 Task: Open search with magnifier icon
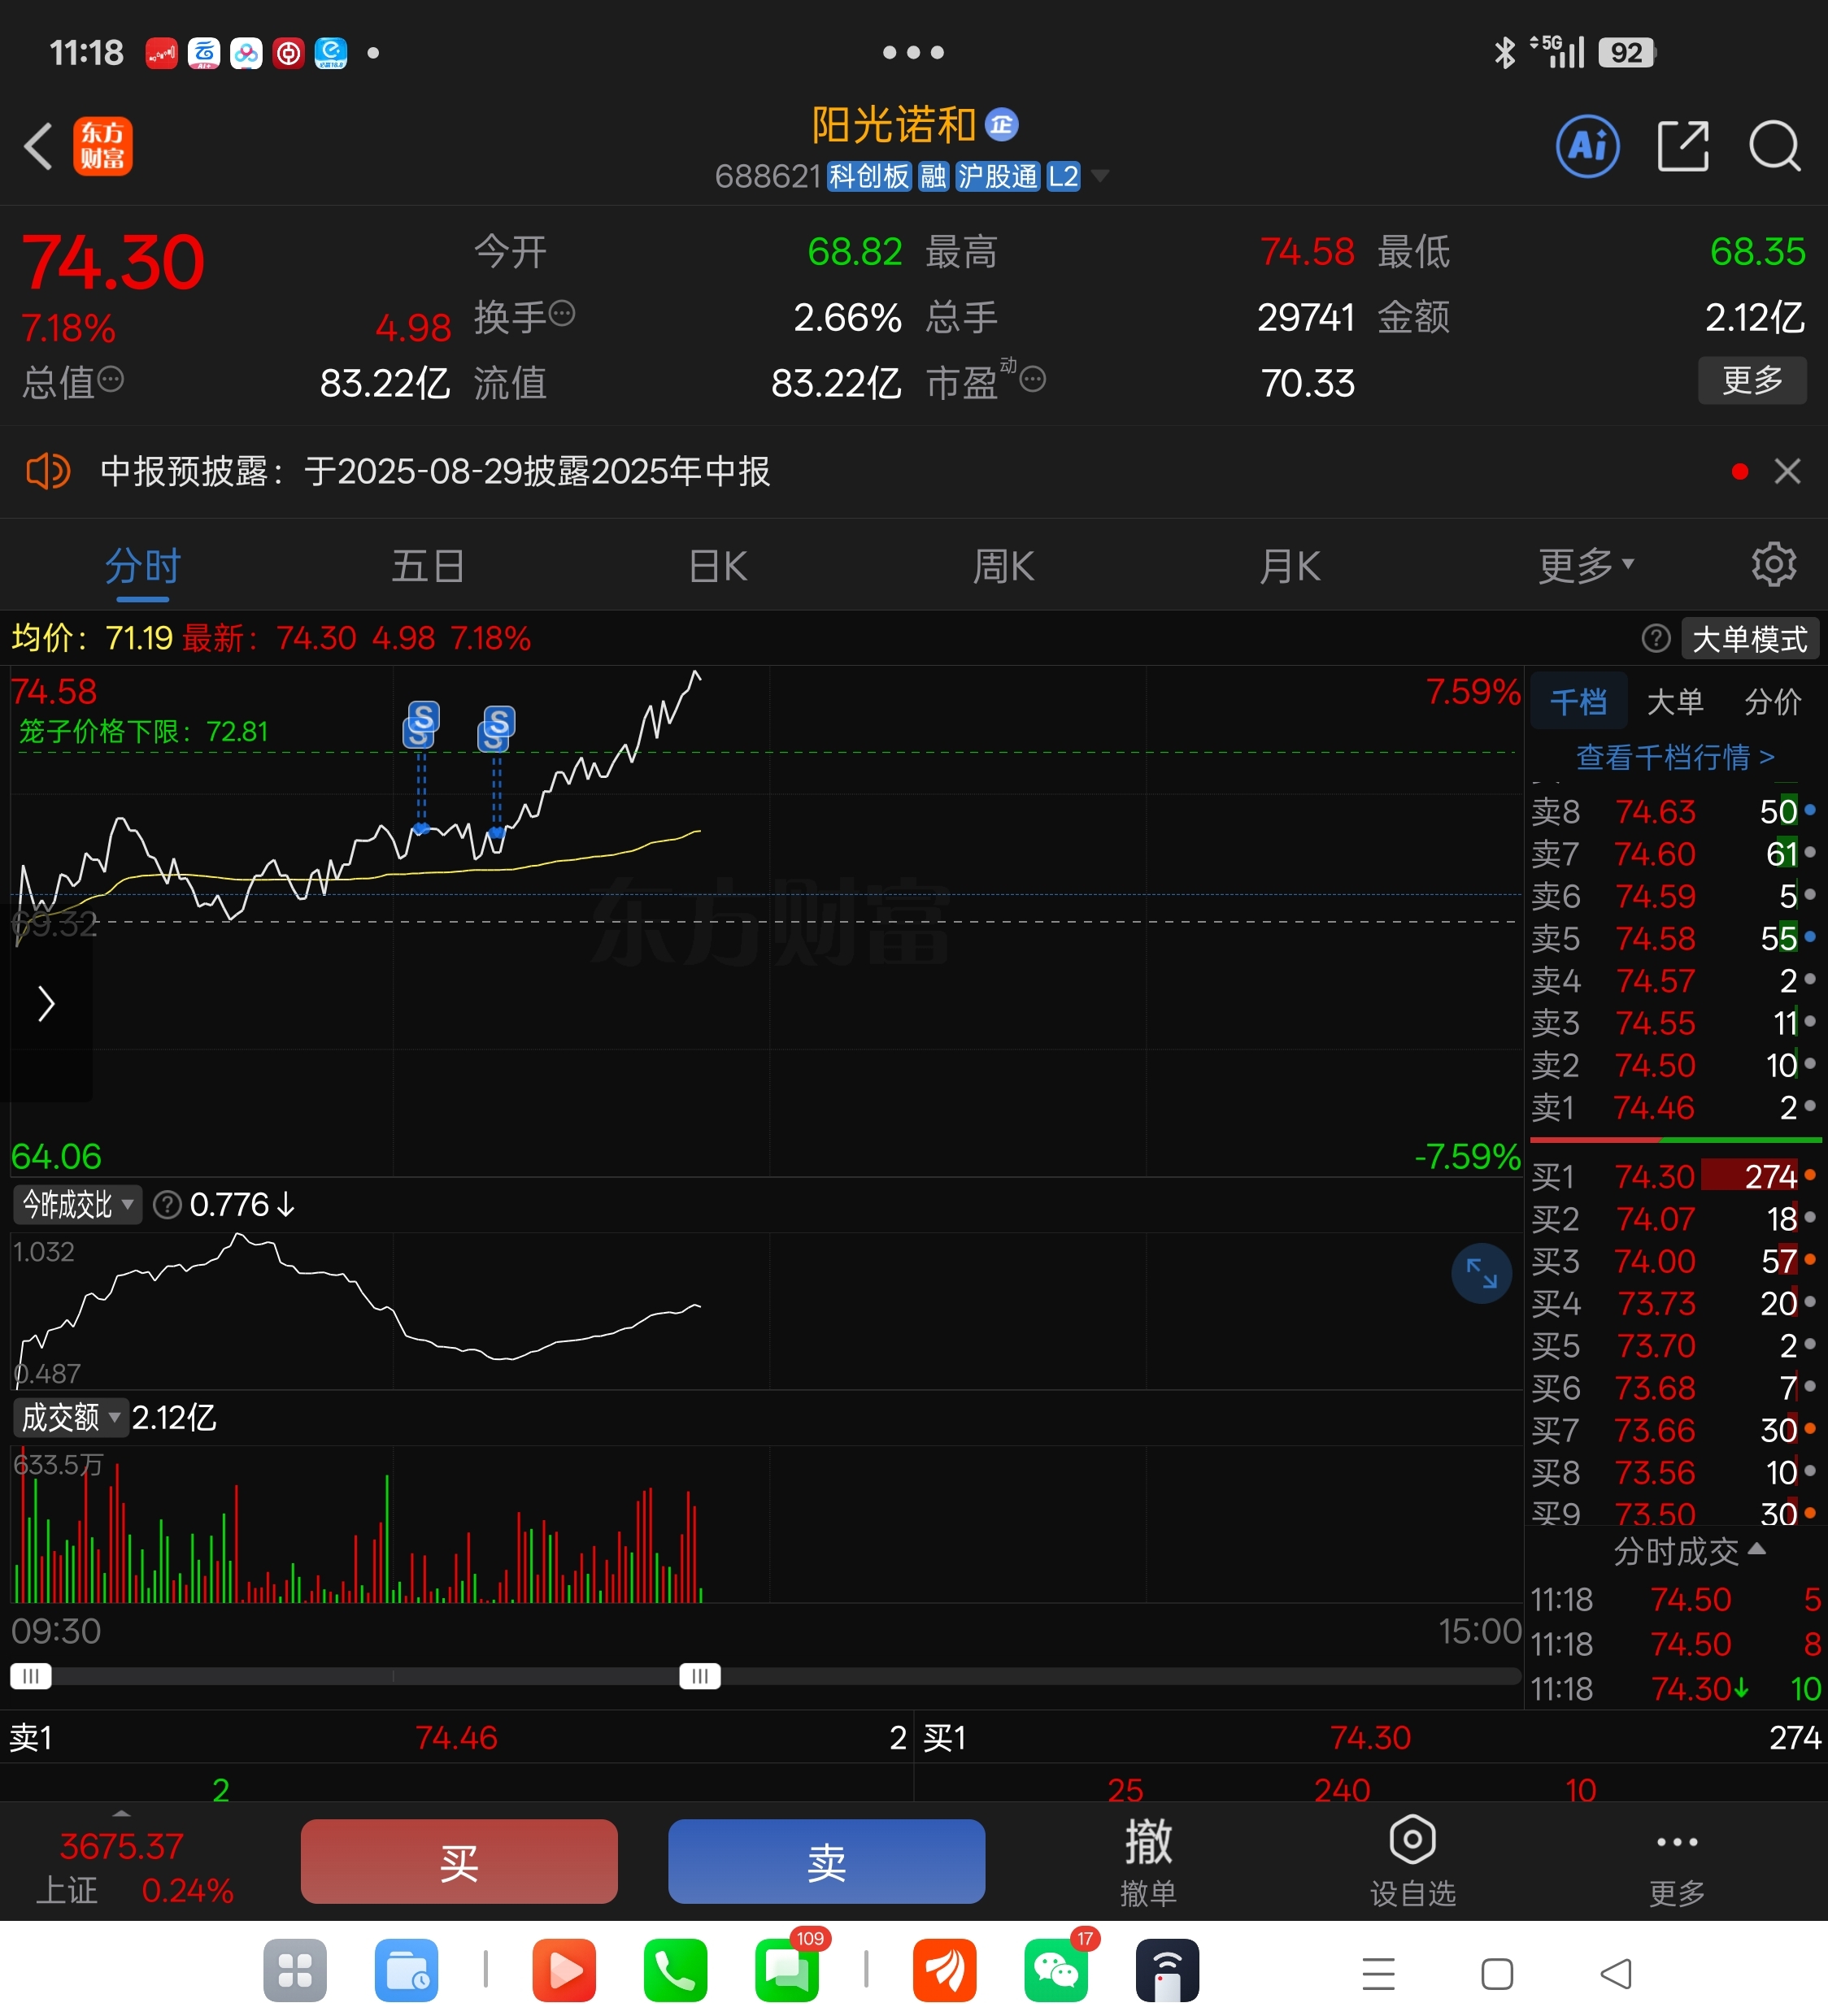coord(1774,146)
